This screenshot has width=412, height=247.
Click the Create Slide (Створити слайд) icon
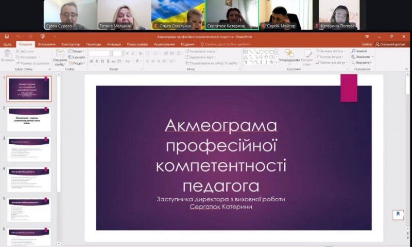(60, 55)
